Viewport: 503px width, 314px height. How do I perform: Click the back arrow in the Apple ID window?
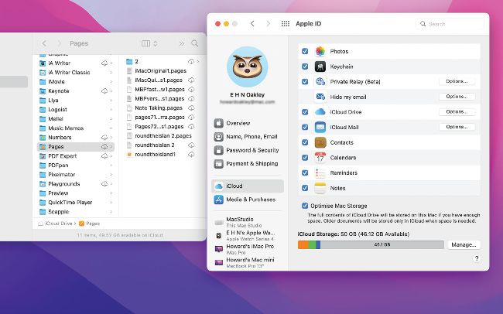tap(252, 24)
